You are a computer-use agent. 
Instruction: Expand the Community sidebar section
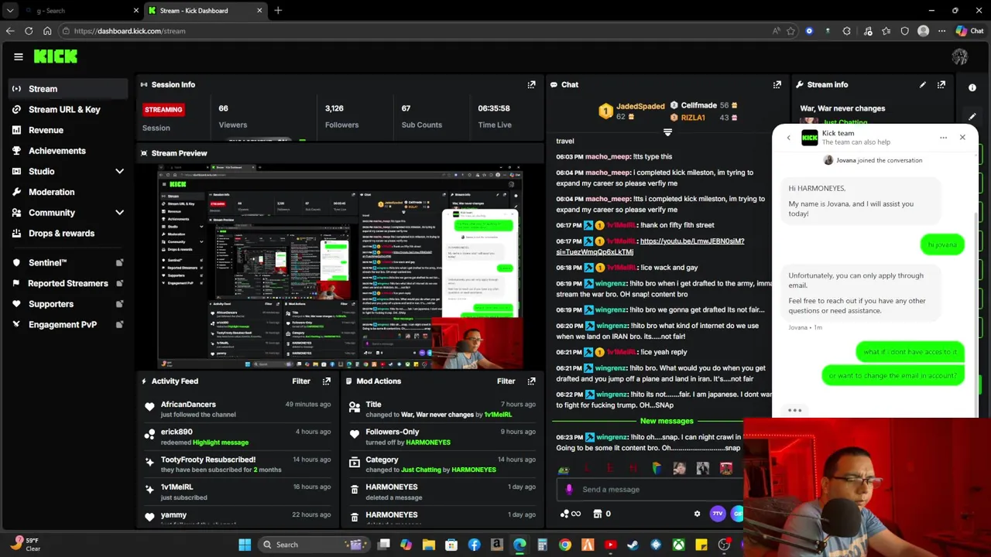pos(119,213)
